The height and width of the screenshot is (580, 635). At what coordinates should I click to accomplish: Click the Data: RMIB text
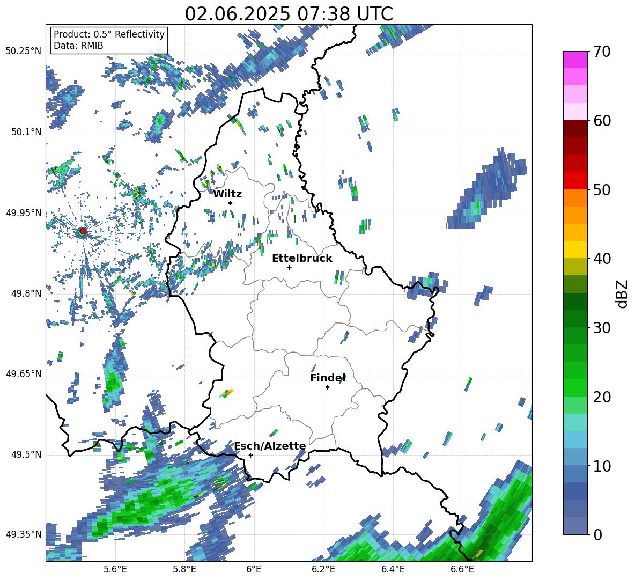pyautogui.click(x=78, y=46)
